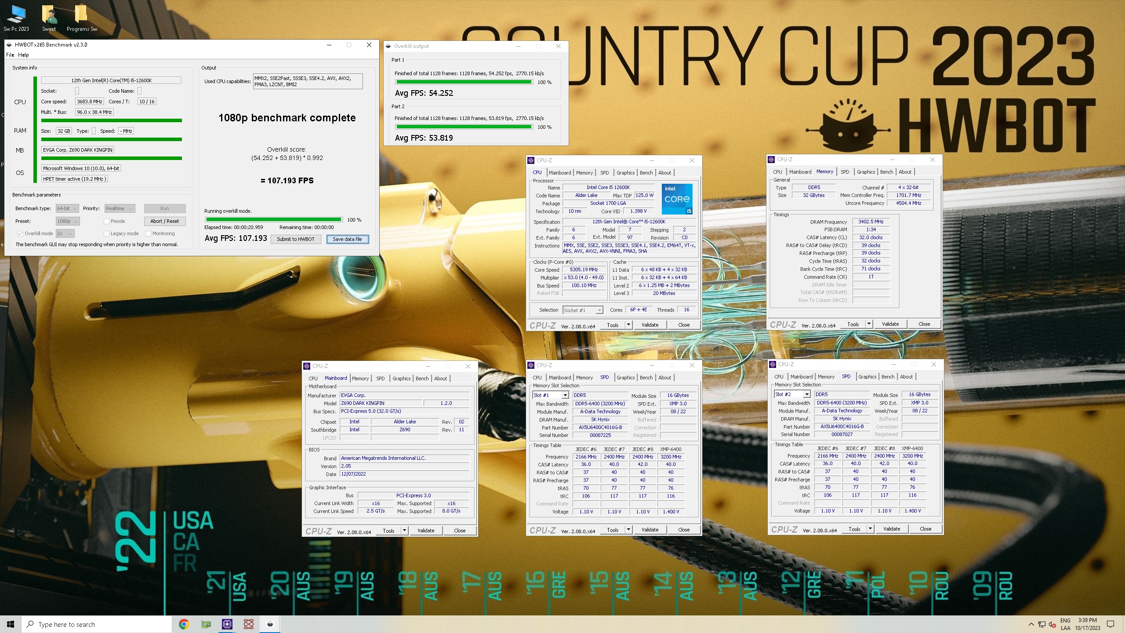Open the notification center
This screenshot has height=633, width=1125.
tap(1110, 624)
